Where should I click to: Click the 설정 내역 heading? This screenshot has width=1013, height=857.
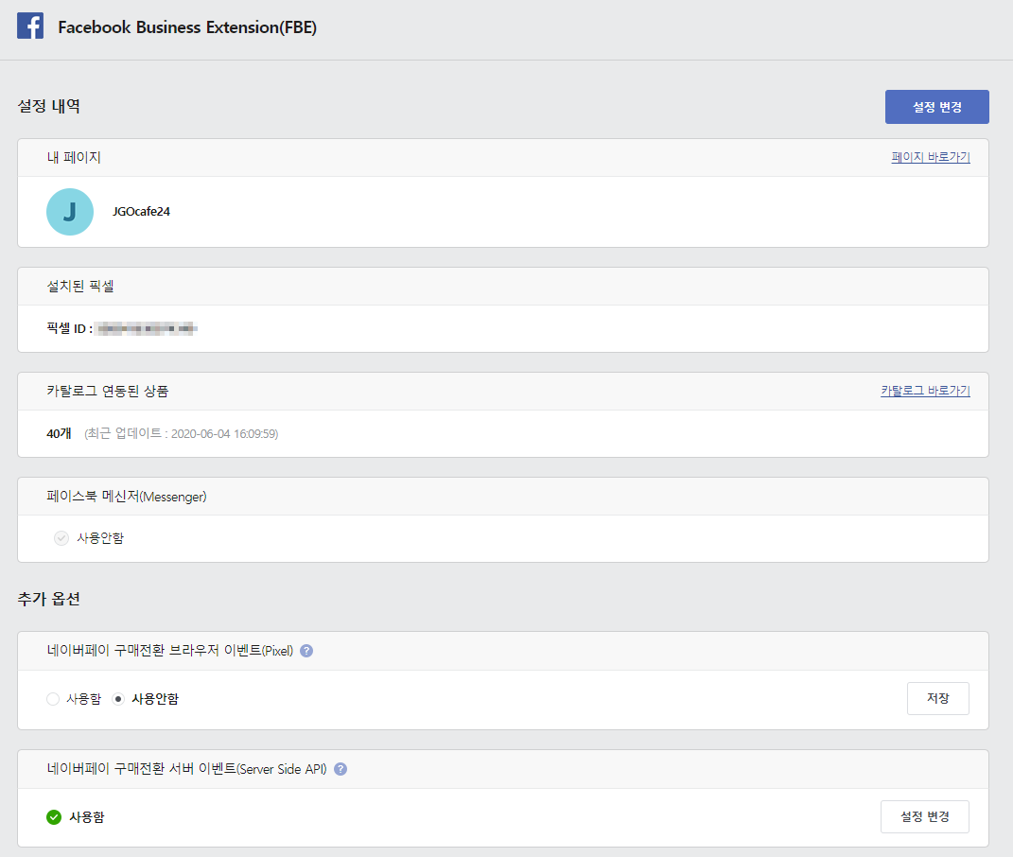pos(49,106)
